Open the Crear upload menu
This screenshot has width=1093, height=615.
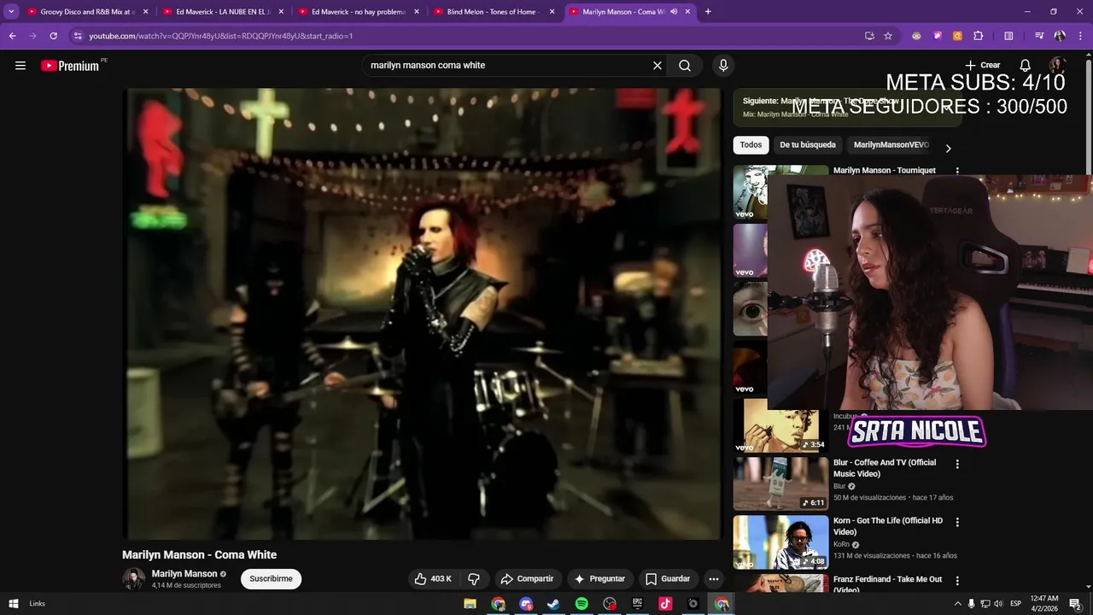pos(982,66)
